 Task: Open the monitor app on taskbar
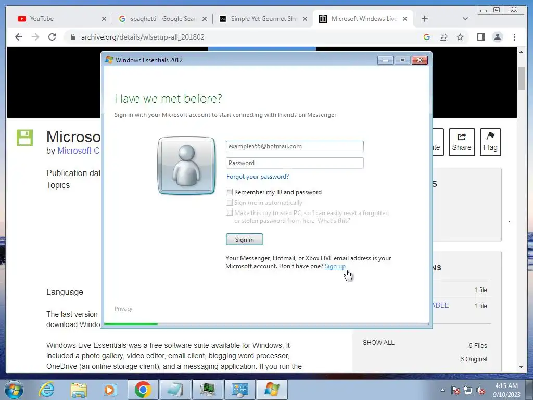point(207,390)
